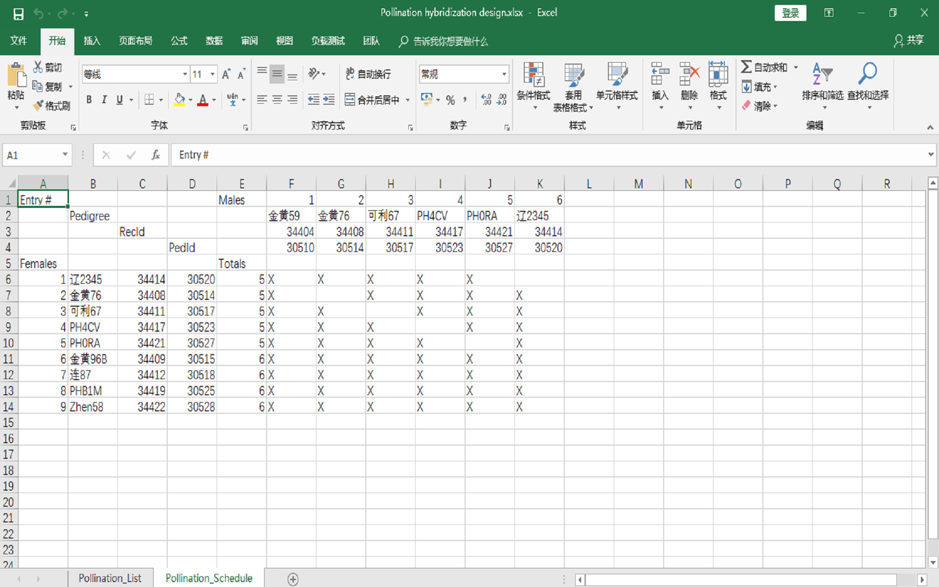Click the Find and Select magnifier icon
939x587 pixels.
click(x=868, y=74)
